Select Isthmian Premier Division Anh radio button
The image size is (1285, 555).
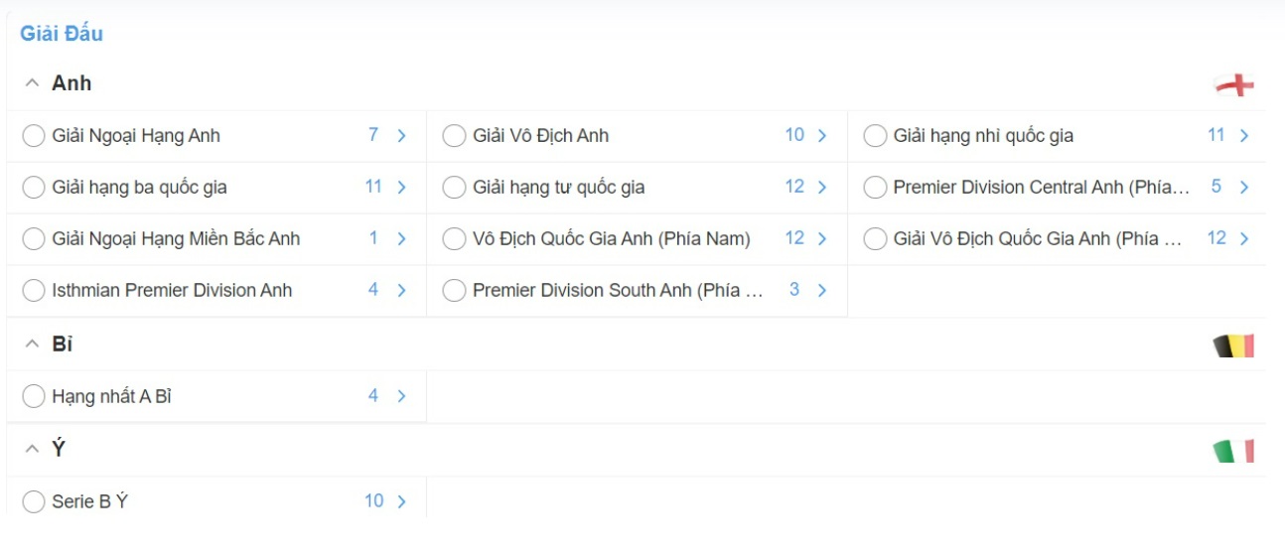click(x=34, y=291)
